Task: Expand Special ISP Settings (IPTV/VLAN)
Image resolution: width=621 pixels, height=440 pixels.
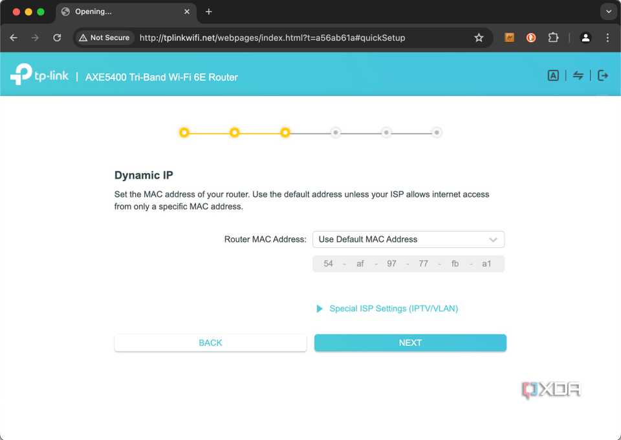Action: click(387, 309)
